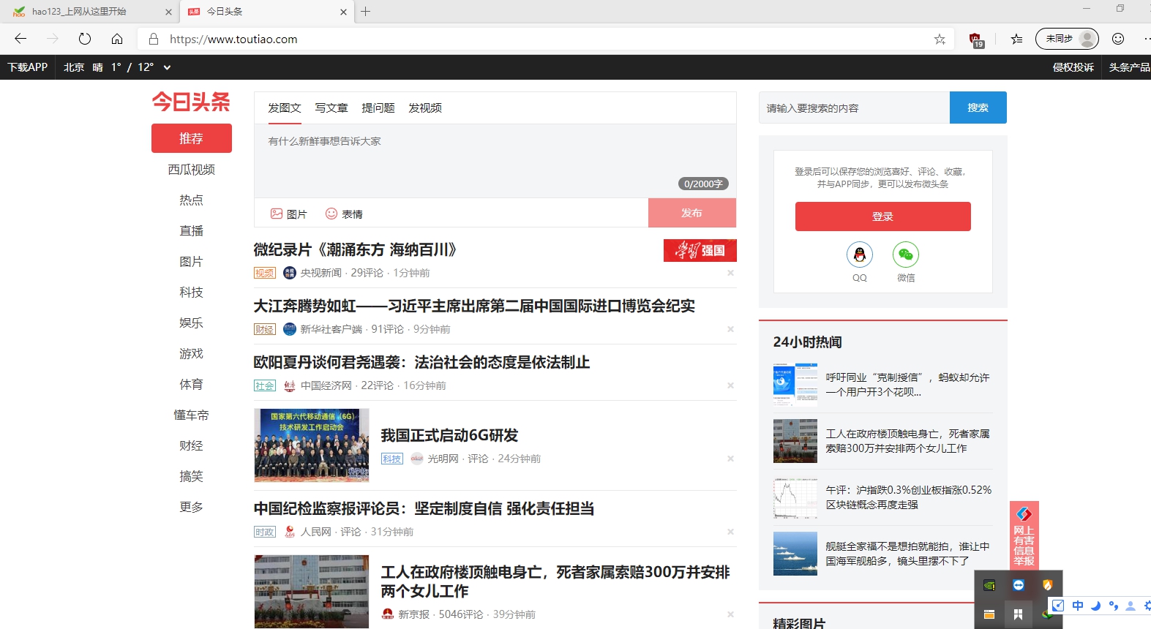Open the 懂车帝 channel

(x=192, y=415)
